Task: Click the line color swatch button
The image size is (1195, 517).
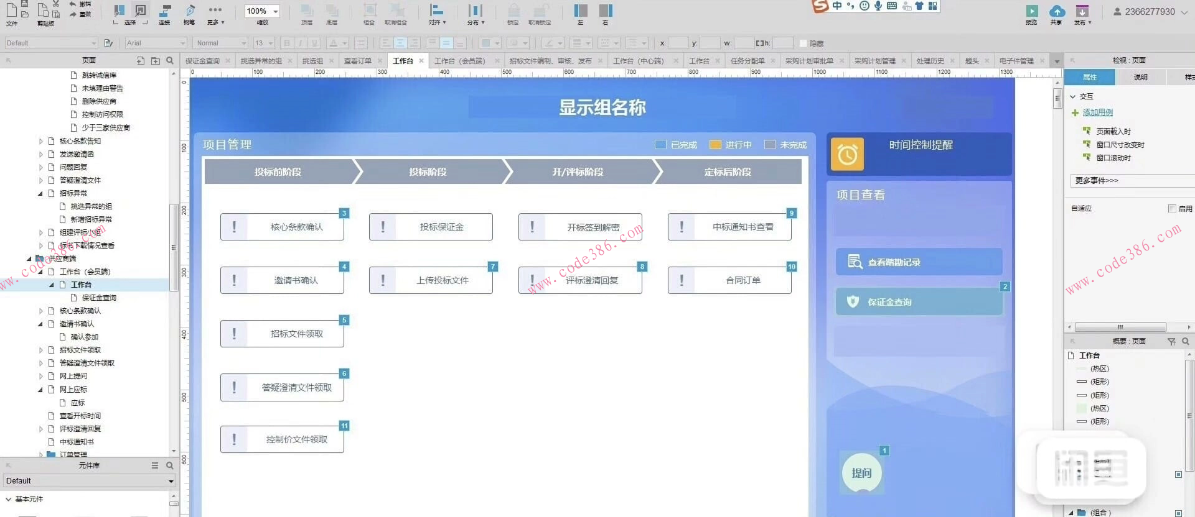Action: 552,43
